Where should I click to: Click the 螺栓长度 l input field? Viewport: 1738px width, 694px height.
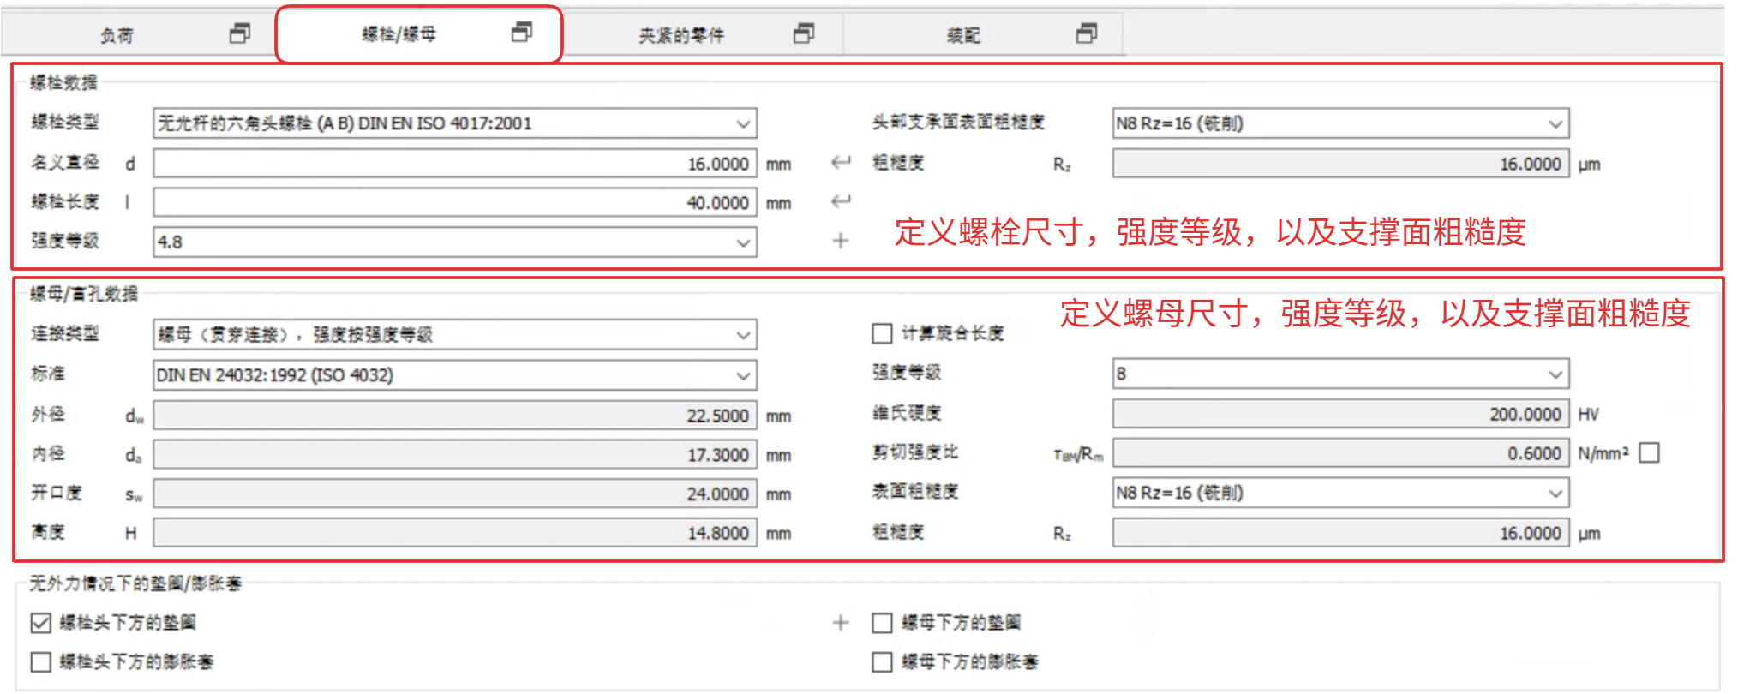pos(454,203)
